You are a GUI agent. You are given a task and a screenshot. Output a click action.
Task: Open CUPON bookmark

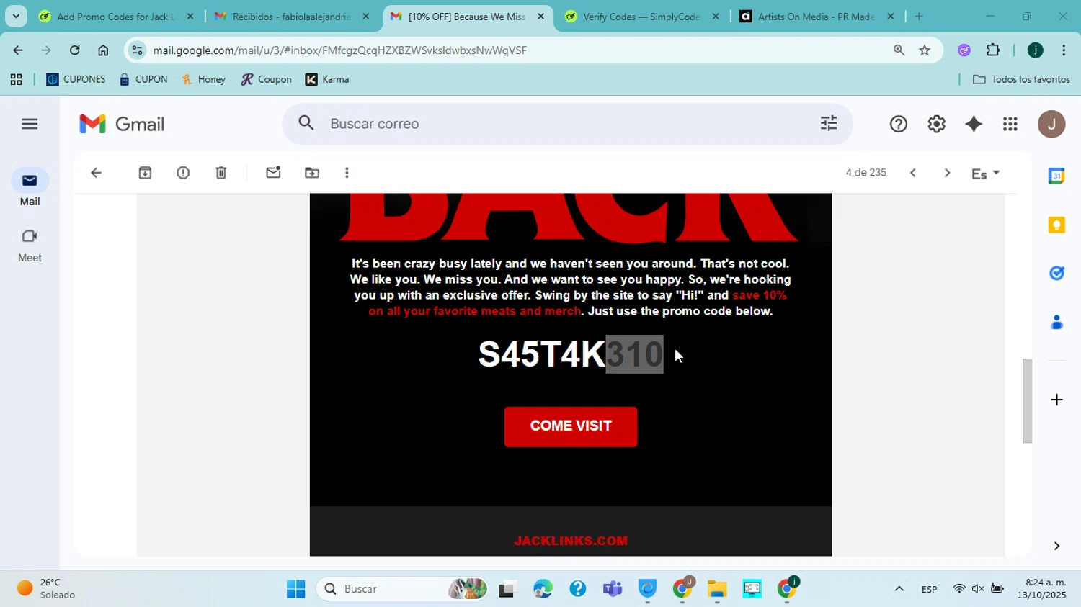click(x=143, y=79)
